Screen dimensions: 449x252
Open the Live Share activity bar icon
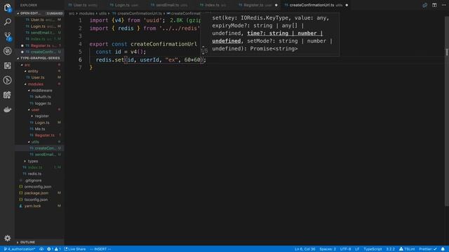click(8, 95)
